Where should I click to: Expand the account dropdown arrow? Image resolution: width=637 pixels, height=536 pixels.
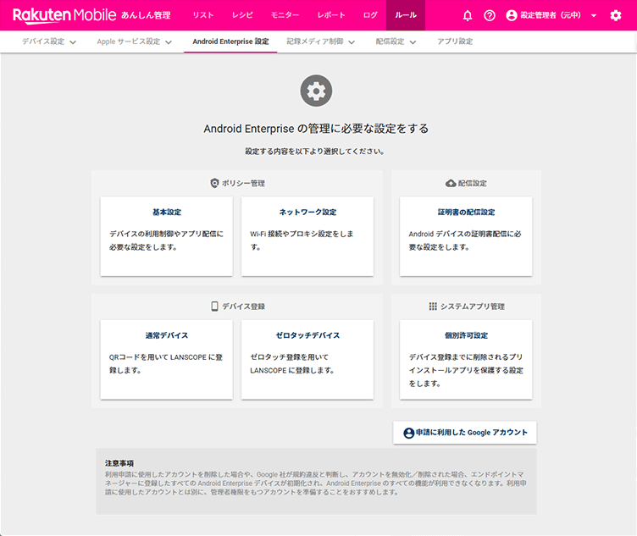(x=594, y=15)
